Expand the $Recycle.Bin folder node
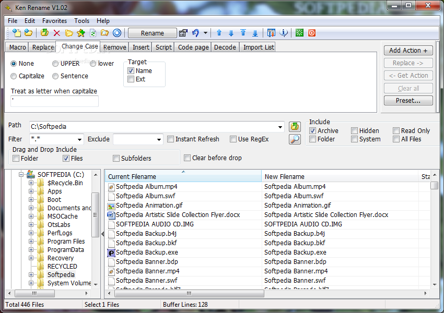Image resolution: width=444 pixels, height=313 pixels. pos(31,183)
